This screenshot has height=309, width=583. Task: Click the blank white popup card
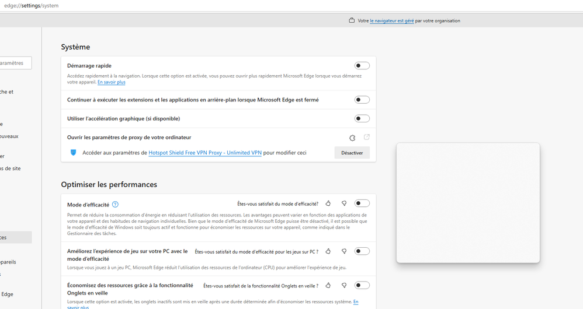[468, 203]
